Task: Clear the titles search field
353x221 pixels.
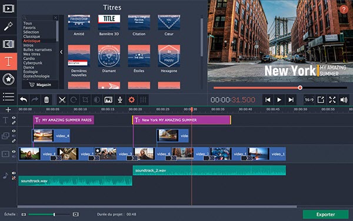Action: point(56,17)
